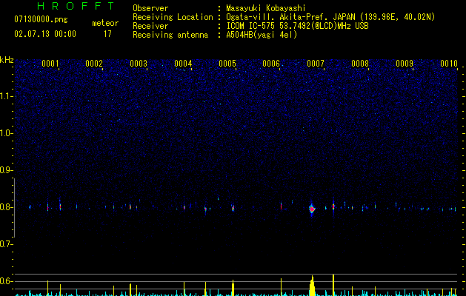Screen dimensions: 466x296
Task: Click the meteor label
Action: pos(105,23)
